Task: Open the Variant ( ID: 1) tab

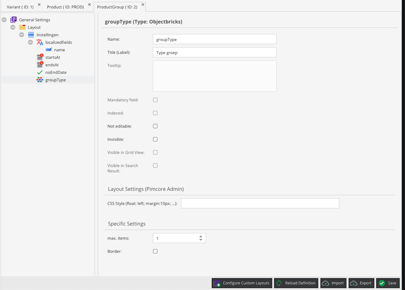Action: coord(19,6)
